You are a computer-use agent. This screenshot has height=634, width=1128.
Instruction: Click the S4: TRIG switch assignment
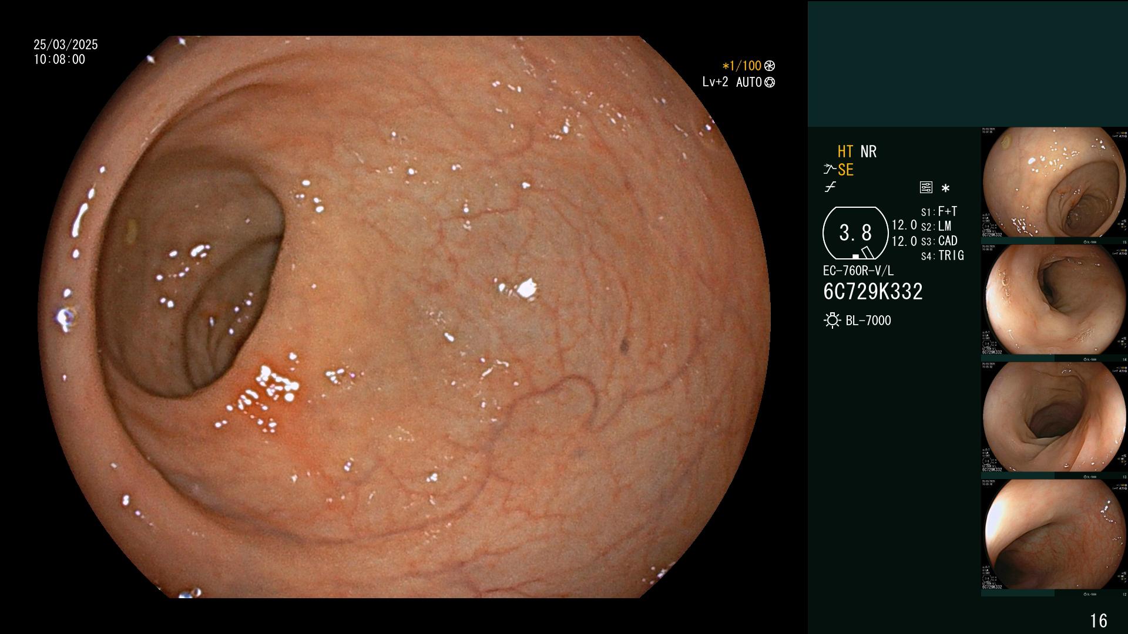[x=942, y=255]
